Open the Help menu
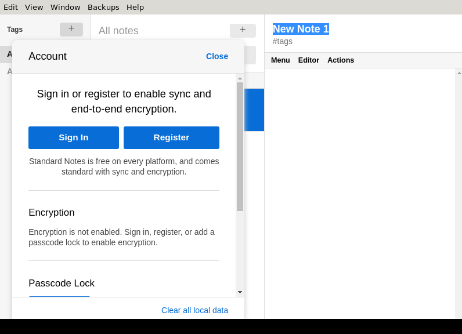This screenshot has width=462, height=334. (x=135, y=7)
